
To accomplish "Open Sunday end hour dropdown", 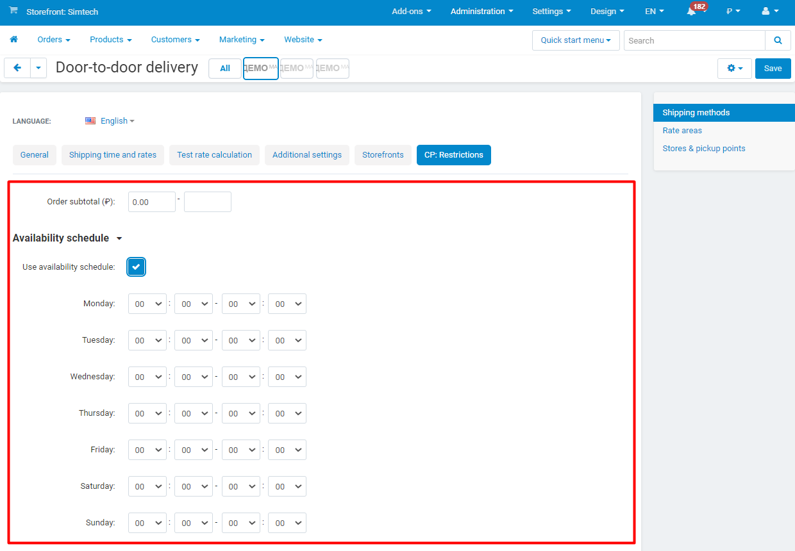I will click(x=241, y=523).
